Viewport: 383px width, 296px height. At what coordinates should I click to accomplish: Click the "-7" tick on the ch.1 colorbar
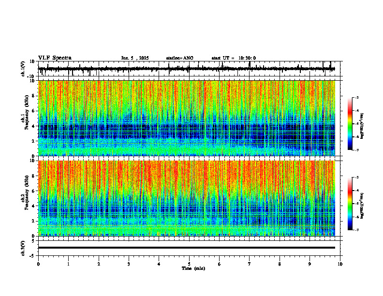[x=357, y=150]
